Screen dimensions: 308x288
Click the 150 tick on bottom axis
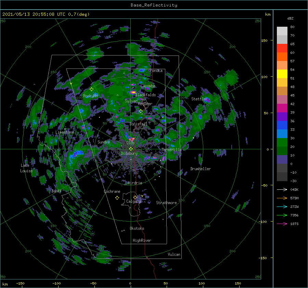(x=238, y=283)
